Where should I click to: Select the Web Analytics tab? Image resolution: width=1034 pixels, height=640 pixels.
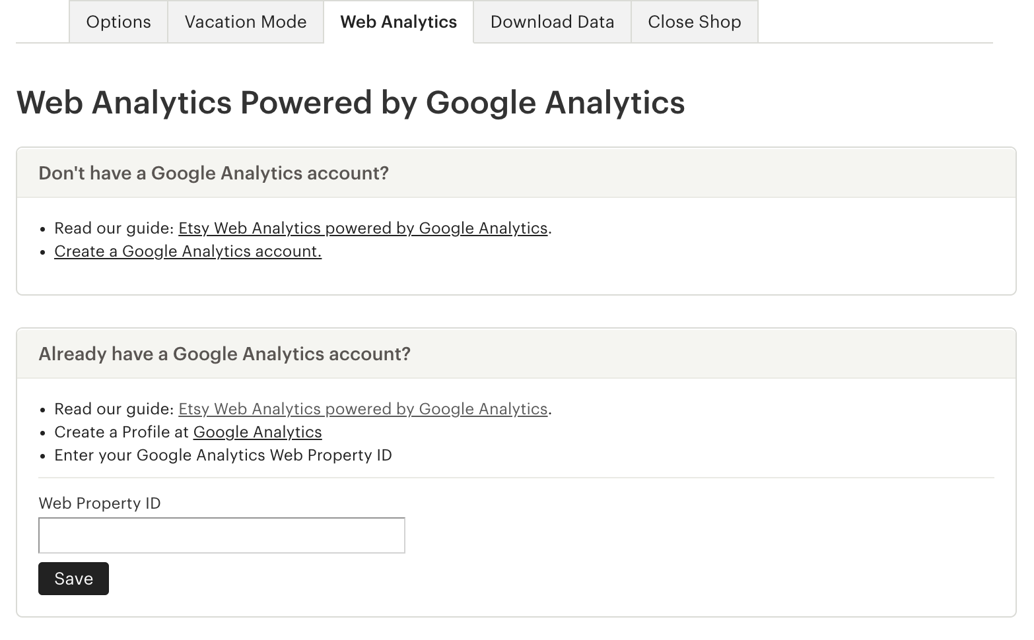pyautogui.click(x=398, y=22)
